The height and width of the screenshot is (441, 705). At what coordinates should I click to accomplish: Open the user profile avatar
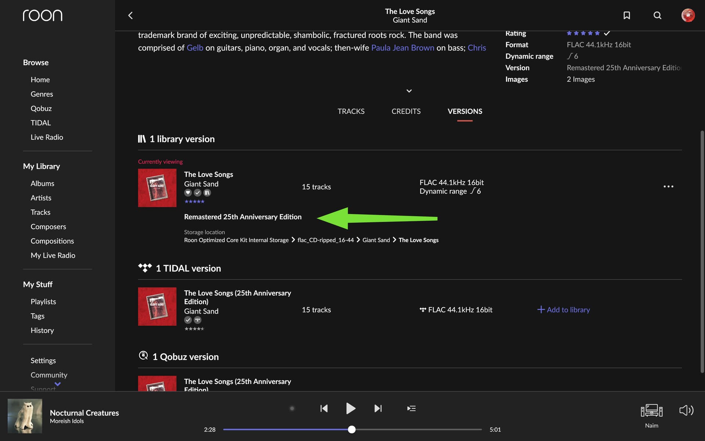688,15
